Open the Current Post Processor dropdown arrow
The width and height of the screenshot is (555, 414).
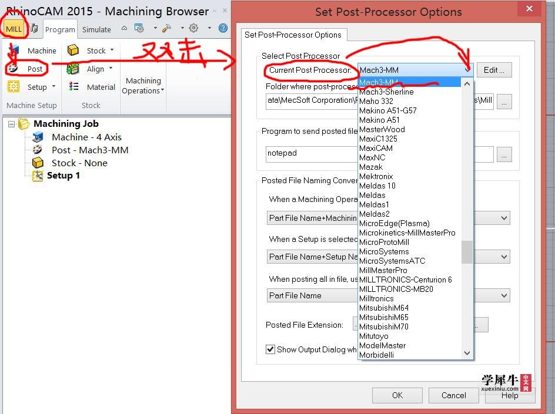[x=467, y=70]
